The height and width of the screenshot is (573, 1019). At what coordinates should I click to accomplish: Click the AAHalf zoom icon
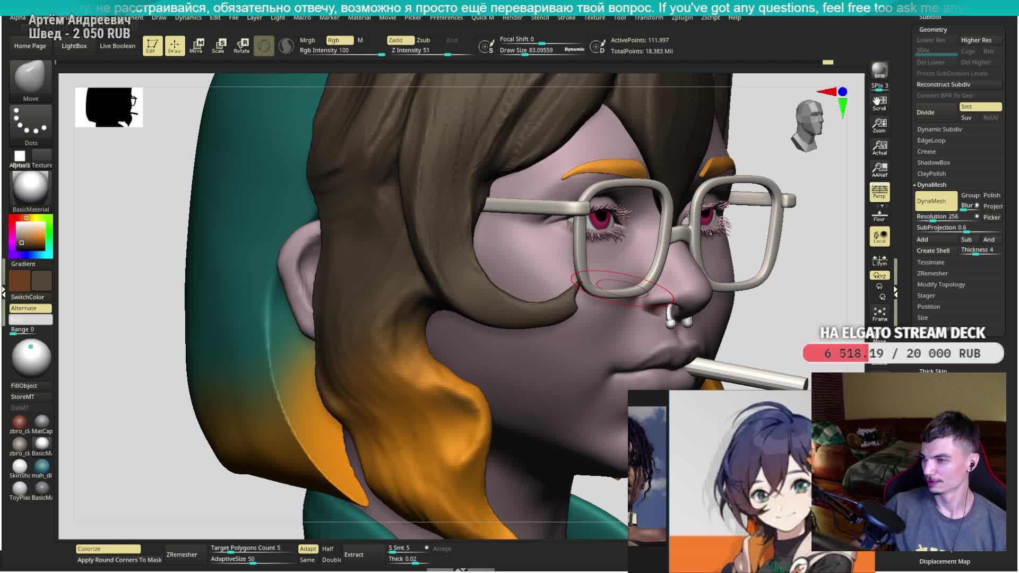(x=879, y=170)
